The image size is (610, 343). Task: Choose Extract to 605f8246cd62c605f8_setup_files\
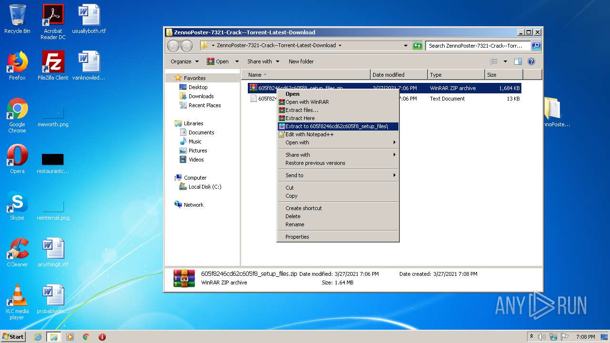[x=338, y=126]
